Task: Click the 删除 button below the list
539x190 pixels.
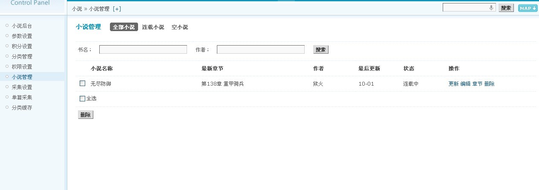Action: (86, 115)
